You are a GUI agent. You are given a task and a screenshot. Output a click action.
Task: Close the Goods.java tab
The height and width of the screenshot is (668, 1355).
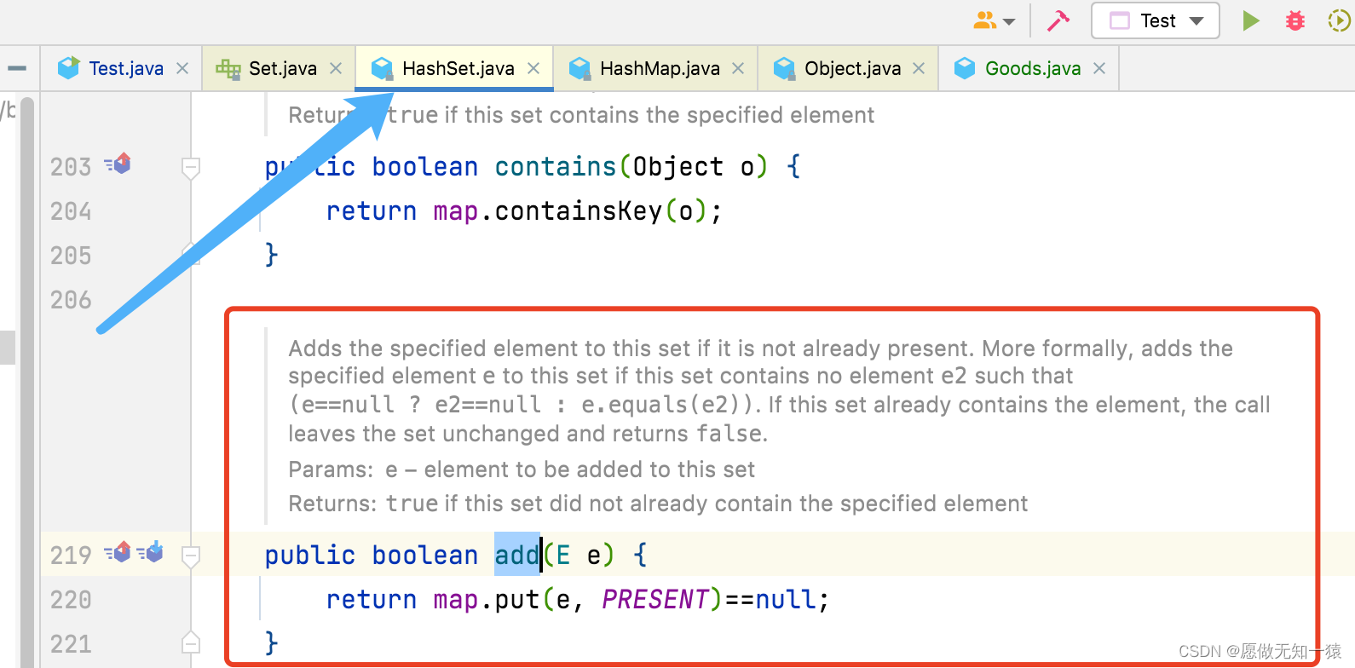pos(1099,68)
